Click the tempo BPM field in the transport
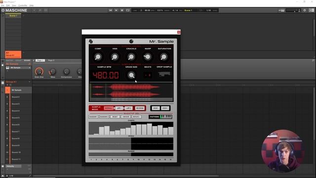 coord(149,10)
